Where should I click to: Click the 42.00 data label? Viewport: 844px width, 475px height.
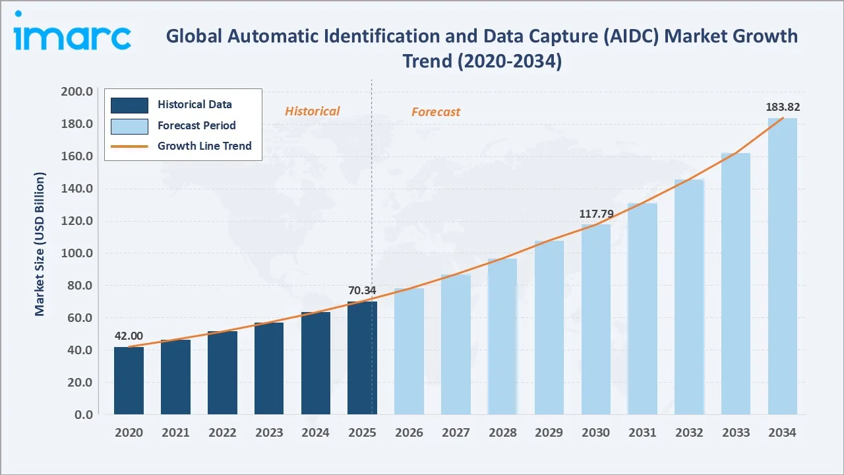point(129,336)
